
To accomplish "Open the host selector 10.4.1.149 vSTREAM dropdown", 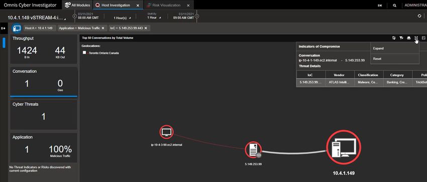I will pos(37,18).
